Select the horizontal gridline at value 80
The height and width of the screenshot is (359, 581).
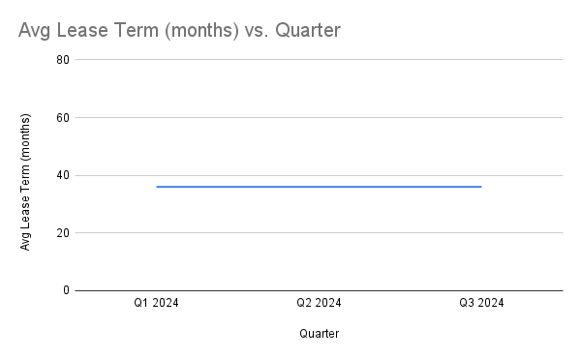[x=319, y=59]
